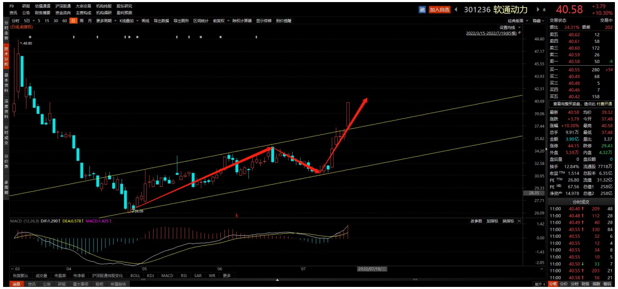Open 除权计算器 calculator
This screenshot has height=289, width=618.
[243, 21]
